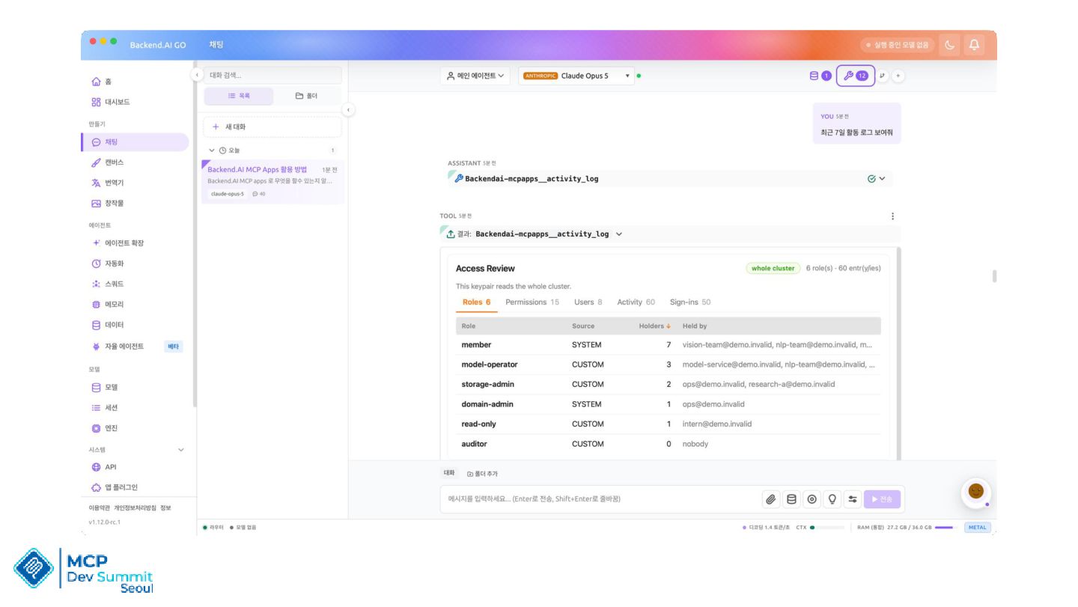
Task: Click notification bell in title bar
Action: tap(974, 45)
